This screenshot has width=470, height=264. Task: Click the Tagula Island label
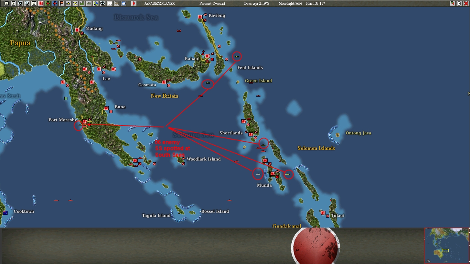(156, 216)
